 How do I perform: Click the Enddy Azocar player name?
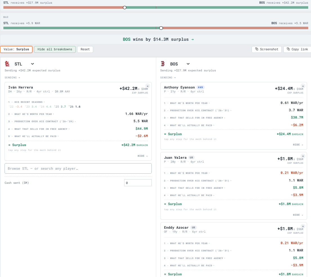(176, 228)
